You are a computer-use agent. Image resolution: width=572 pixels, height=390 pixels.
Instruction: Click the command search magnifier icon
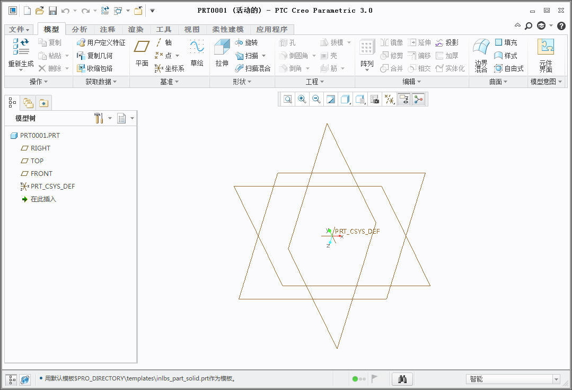528,25
